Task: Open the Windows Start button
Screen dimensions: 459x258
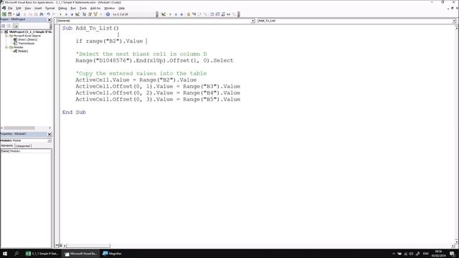Action: pos(5,253)
